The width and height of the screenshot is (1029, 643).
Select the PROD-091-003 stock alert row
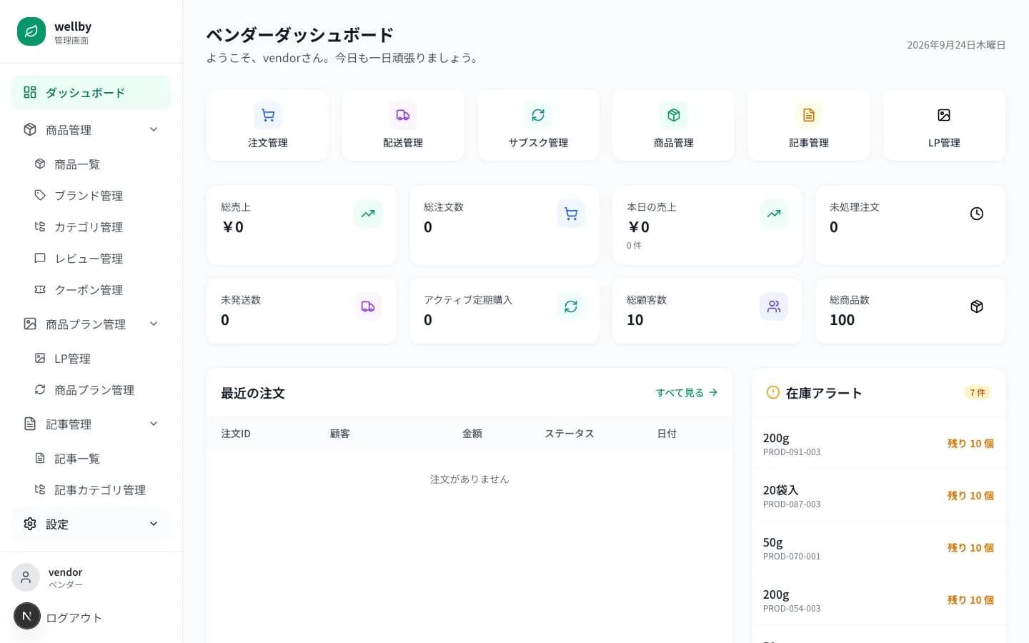click(878, 444)
